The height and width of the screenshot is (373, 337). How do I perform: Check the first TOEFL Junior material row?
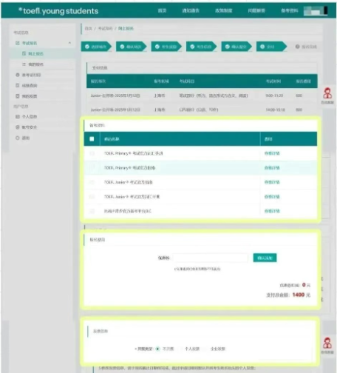click(92, 182)
